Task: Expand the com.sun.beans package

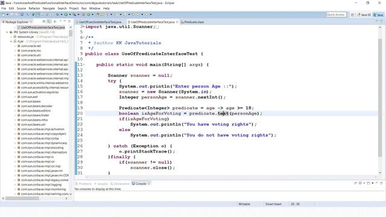Action: click(15, 101)
